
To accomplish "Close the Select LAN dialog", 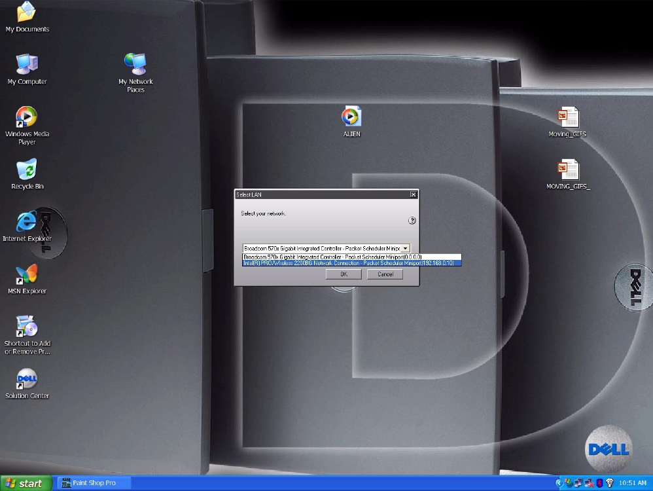I will click(x=413, y=194).
